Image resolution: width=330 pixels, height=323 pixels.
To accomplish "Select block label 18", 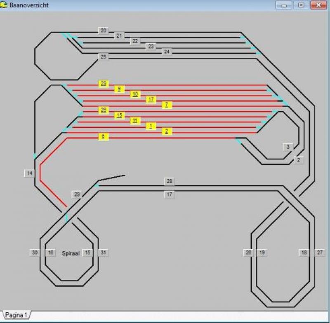I will coord(304,253).
